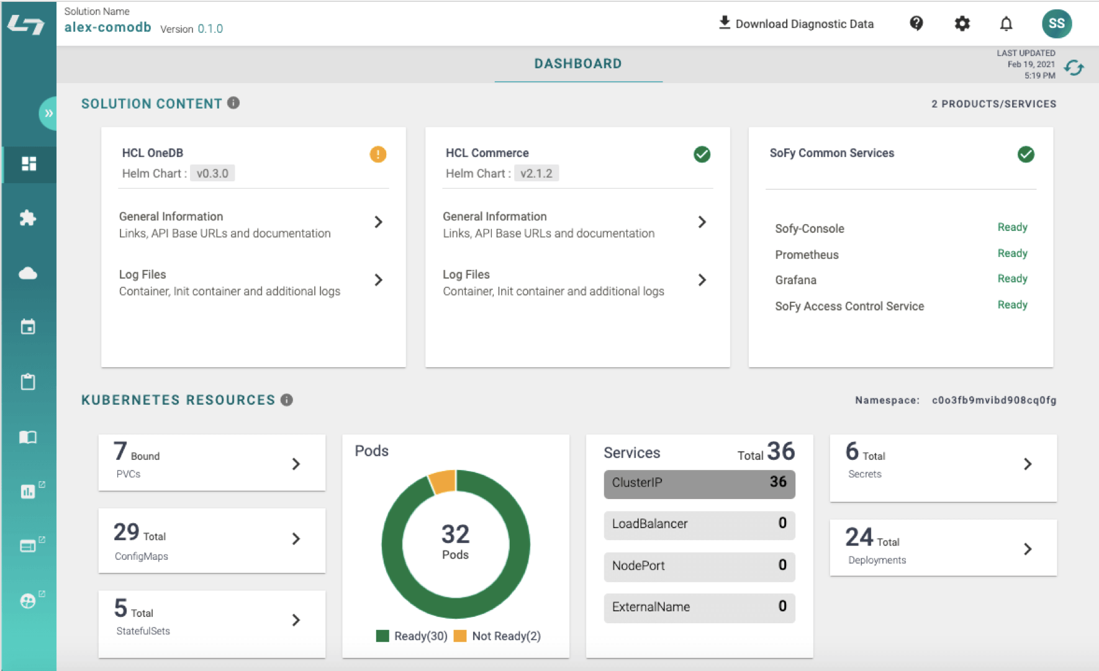Refresh the dashboard using the sync icon
Screen dimensions: 1099x671
(1074, 67)
